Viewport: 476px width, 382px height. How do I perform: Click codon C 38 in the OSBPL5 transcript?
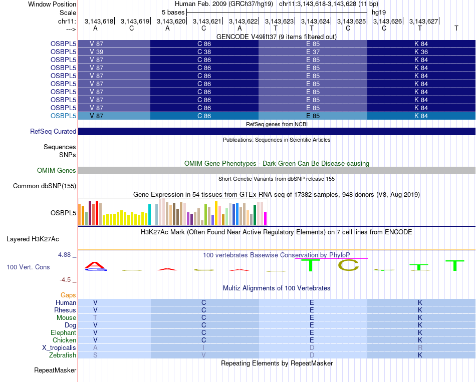(x=204, y=52)
